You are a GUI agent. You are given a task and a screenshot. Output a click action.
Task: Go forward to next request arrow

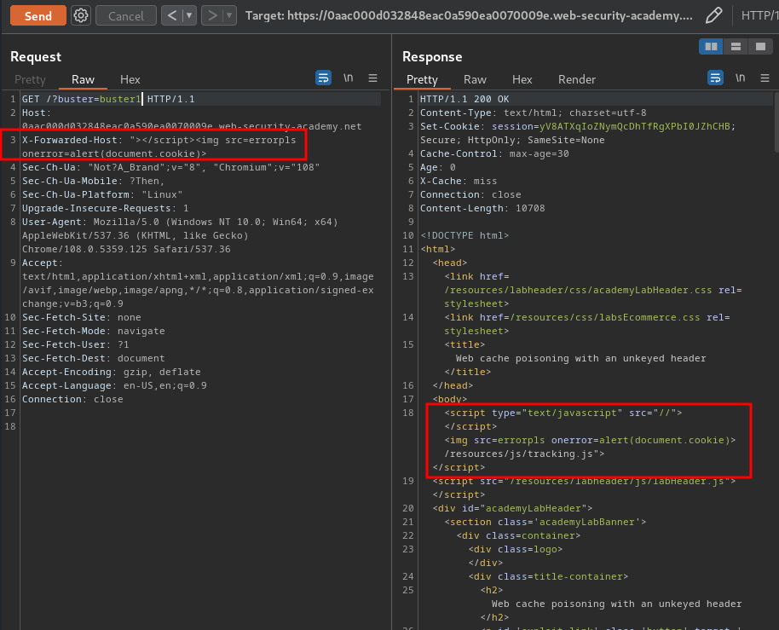tap(212, 15)
